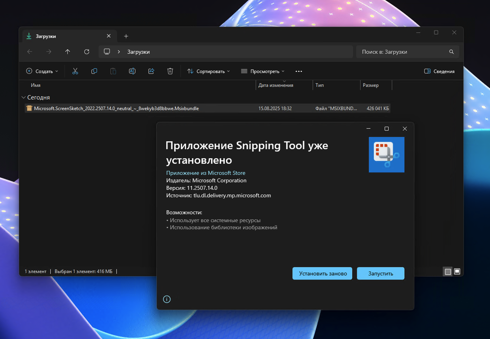Click the info circle icon in installer
The width and height of the screenshot is (490, 339).
(167, 299)
